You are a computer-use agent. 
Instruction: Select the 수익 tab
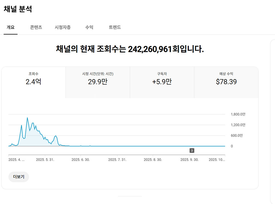(89, 27)
